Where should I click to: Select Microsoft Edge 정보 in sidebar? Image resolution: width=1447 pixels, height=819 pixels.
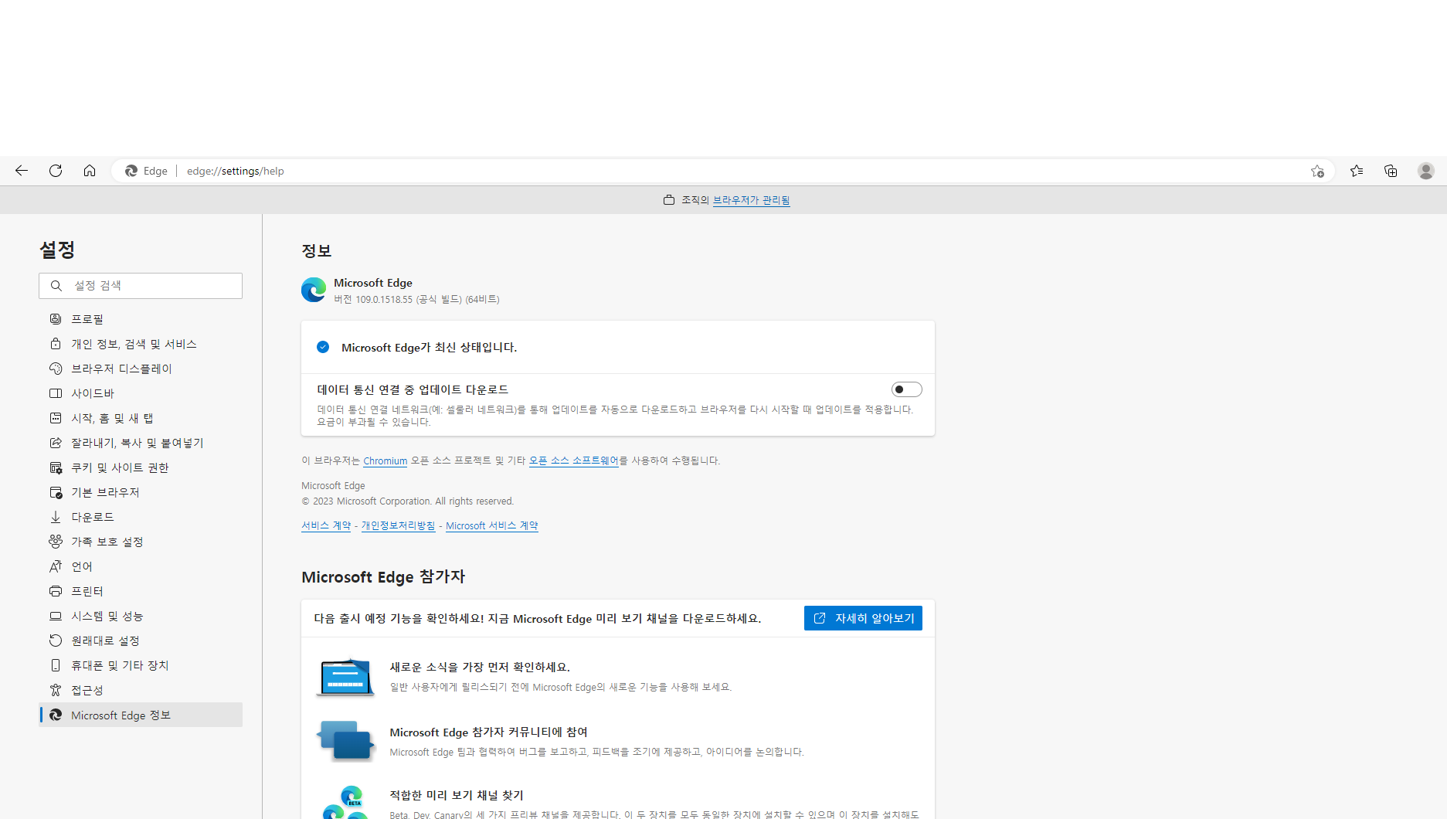point(141,715)
